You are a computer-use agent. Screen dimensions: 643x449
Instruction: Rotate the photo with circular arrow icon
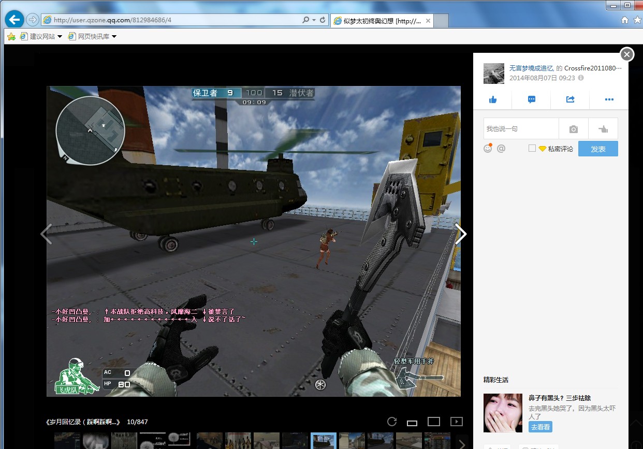click(x=392, y=422)
